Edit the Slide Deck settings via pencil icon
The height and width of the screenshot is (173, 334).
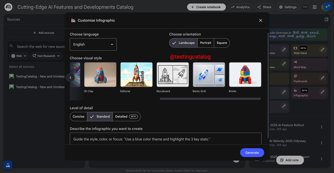pos(322,50)
